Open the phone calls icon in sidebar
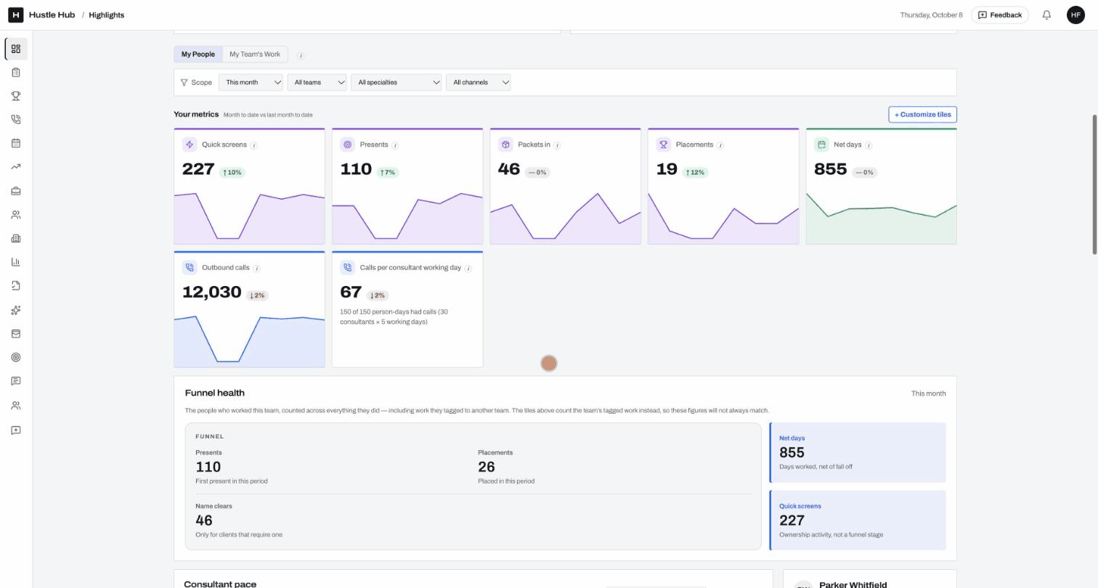This screenshot has width=1098, height=588. [16, 120]
